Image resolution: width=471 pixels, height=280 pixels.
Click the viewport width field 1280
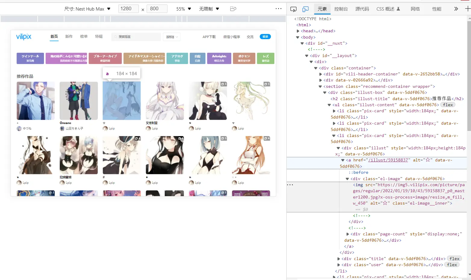coord(129,9)
